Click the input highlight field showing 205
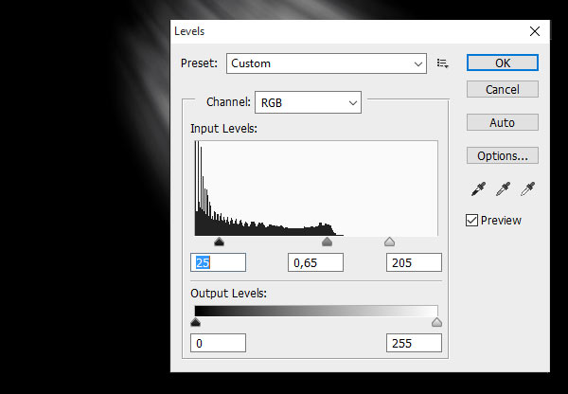Image resolution: width=568 pixels, height=394 pixels. 414,262
